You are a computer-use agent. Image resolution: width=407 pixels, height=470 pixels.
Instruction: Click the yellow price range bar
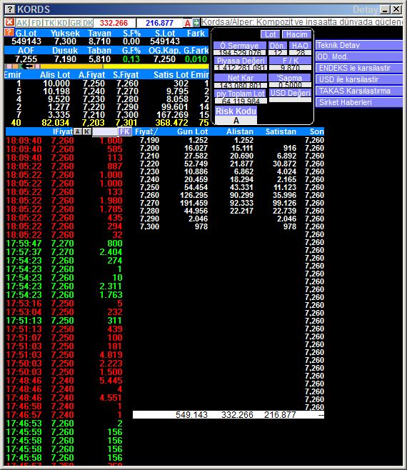click(124, 66)
